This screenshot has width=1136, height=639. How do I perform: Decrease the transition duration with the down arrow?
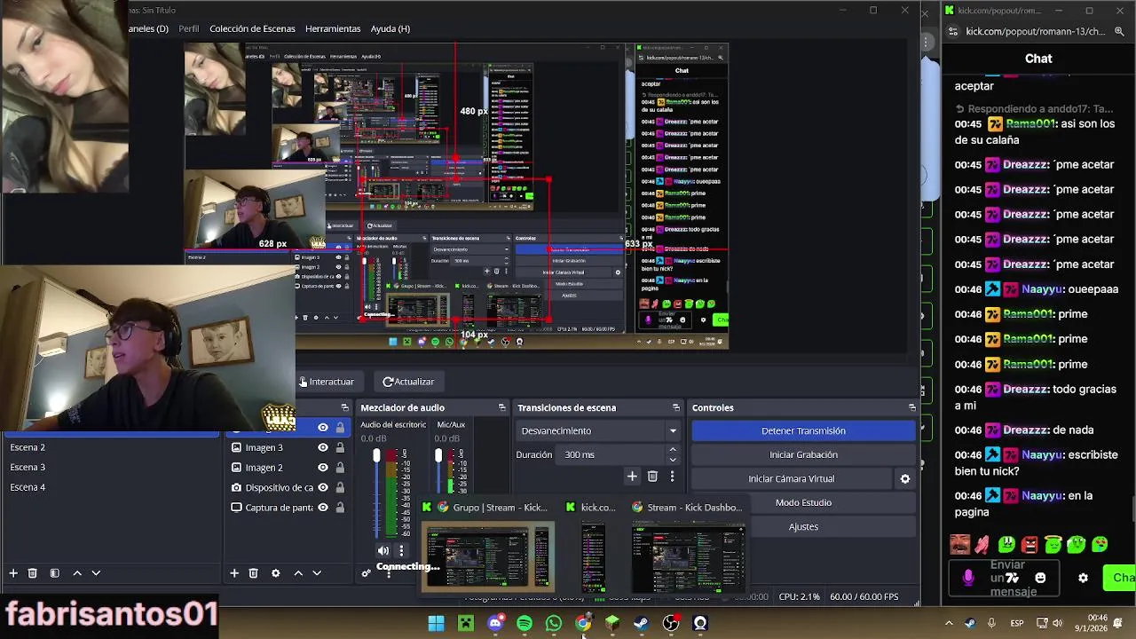pos(673,460)
